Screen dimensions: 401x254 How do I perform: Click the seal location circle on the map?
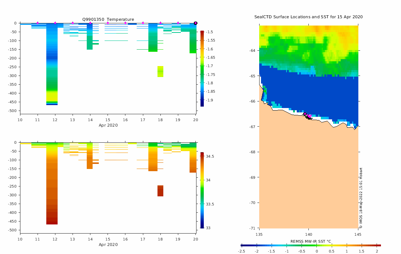(x=305, y=114)
